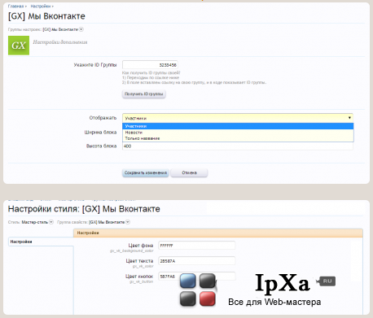
Task: Click the Получить ID группы button
Action: (x=144, y=94)
